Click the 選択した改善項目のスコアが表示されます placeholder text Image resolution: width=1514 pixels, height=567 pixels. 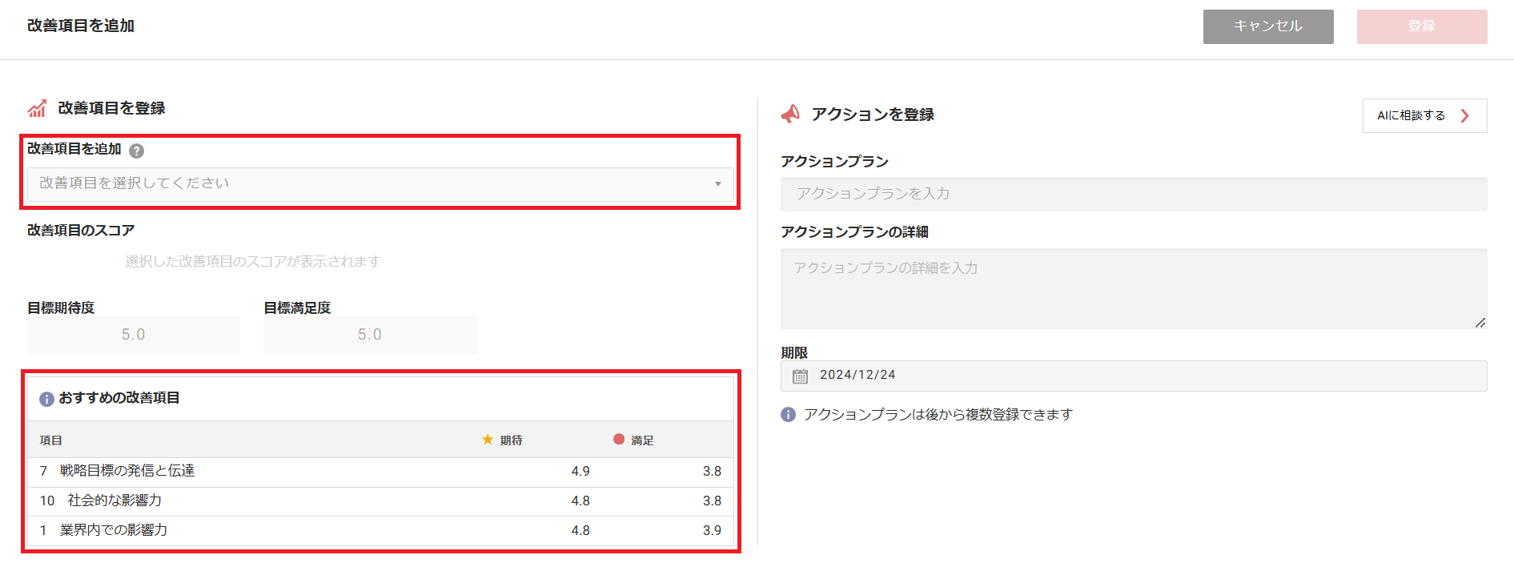[x=252, y=262]
